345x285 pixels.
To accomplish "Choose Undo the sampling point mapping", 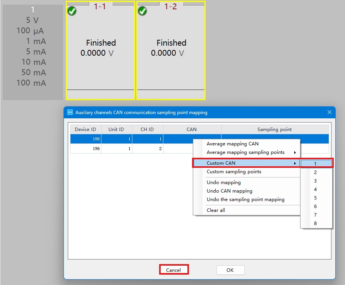I will 245,200.
